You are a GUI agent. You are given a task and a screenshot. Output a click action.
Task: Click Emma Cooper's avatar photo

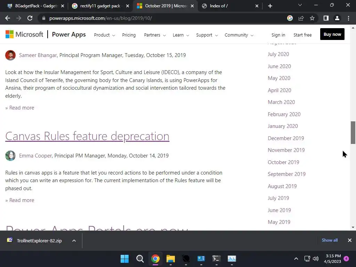pos(10,156)
